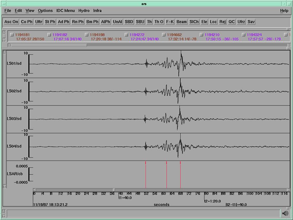Click the Rej toolbar button
293x220 pixels.
pos(223,22)
